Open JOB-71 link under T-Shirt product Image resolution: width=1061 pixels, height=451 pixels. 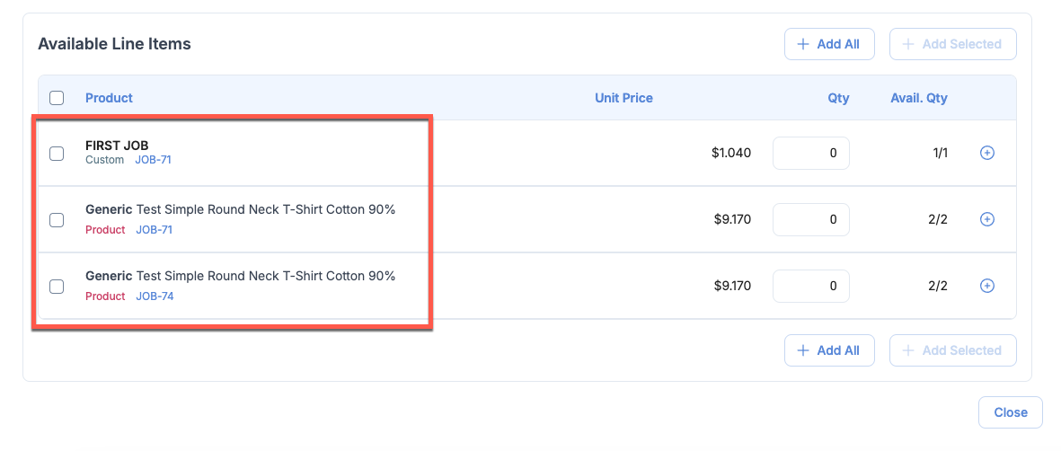click(154, 230)
